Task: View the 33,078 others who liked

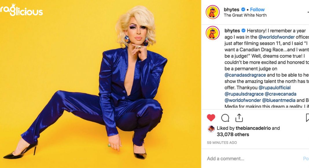Action: 233,134
